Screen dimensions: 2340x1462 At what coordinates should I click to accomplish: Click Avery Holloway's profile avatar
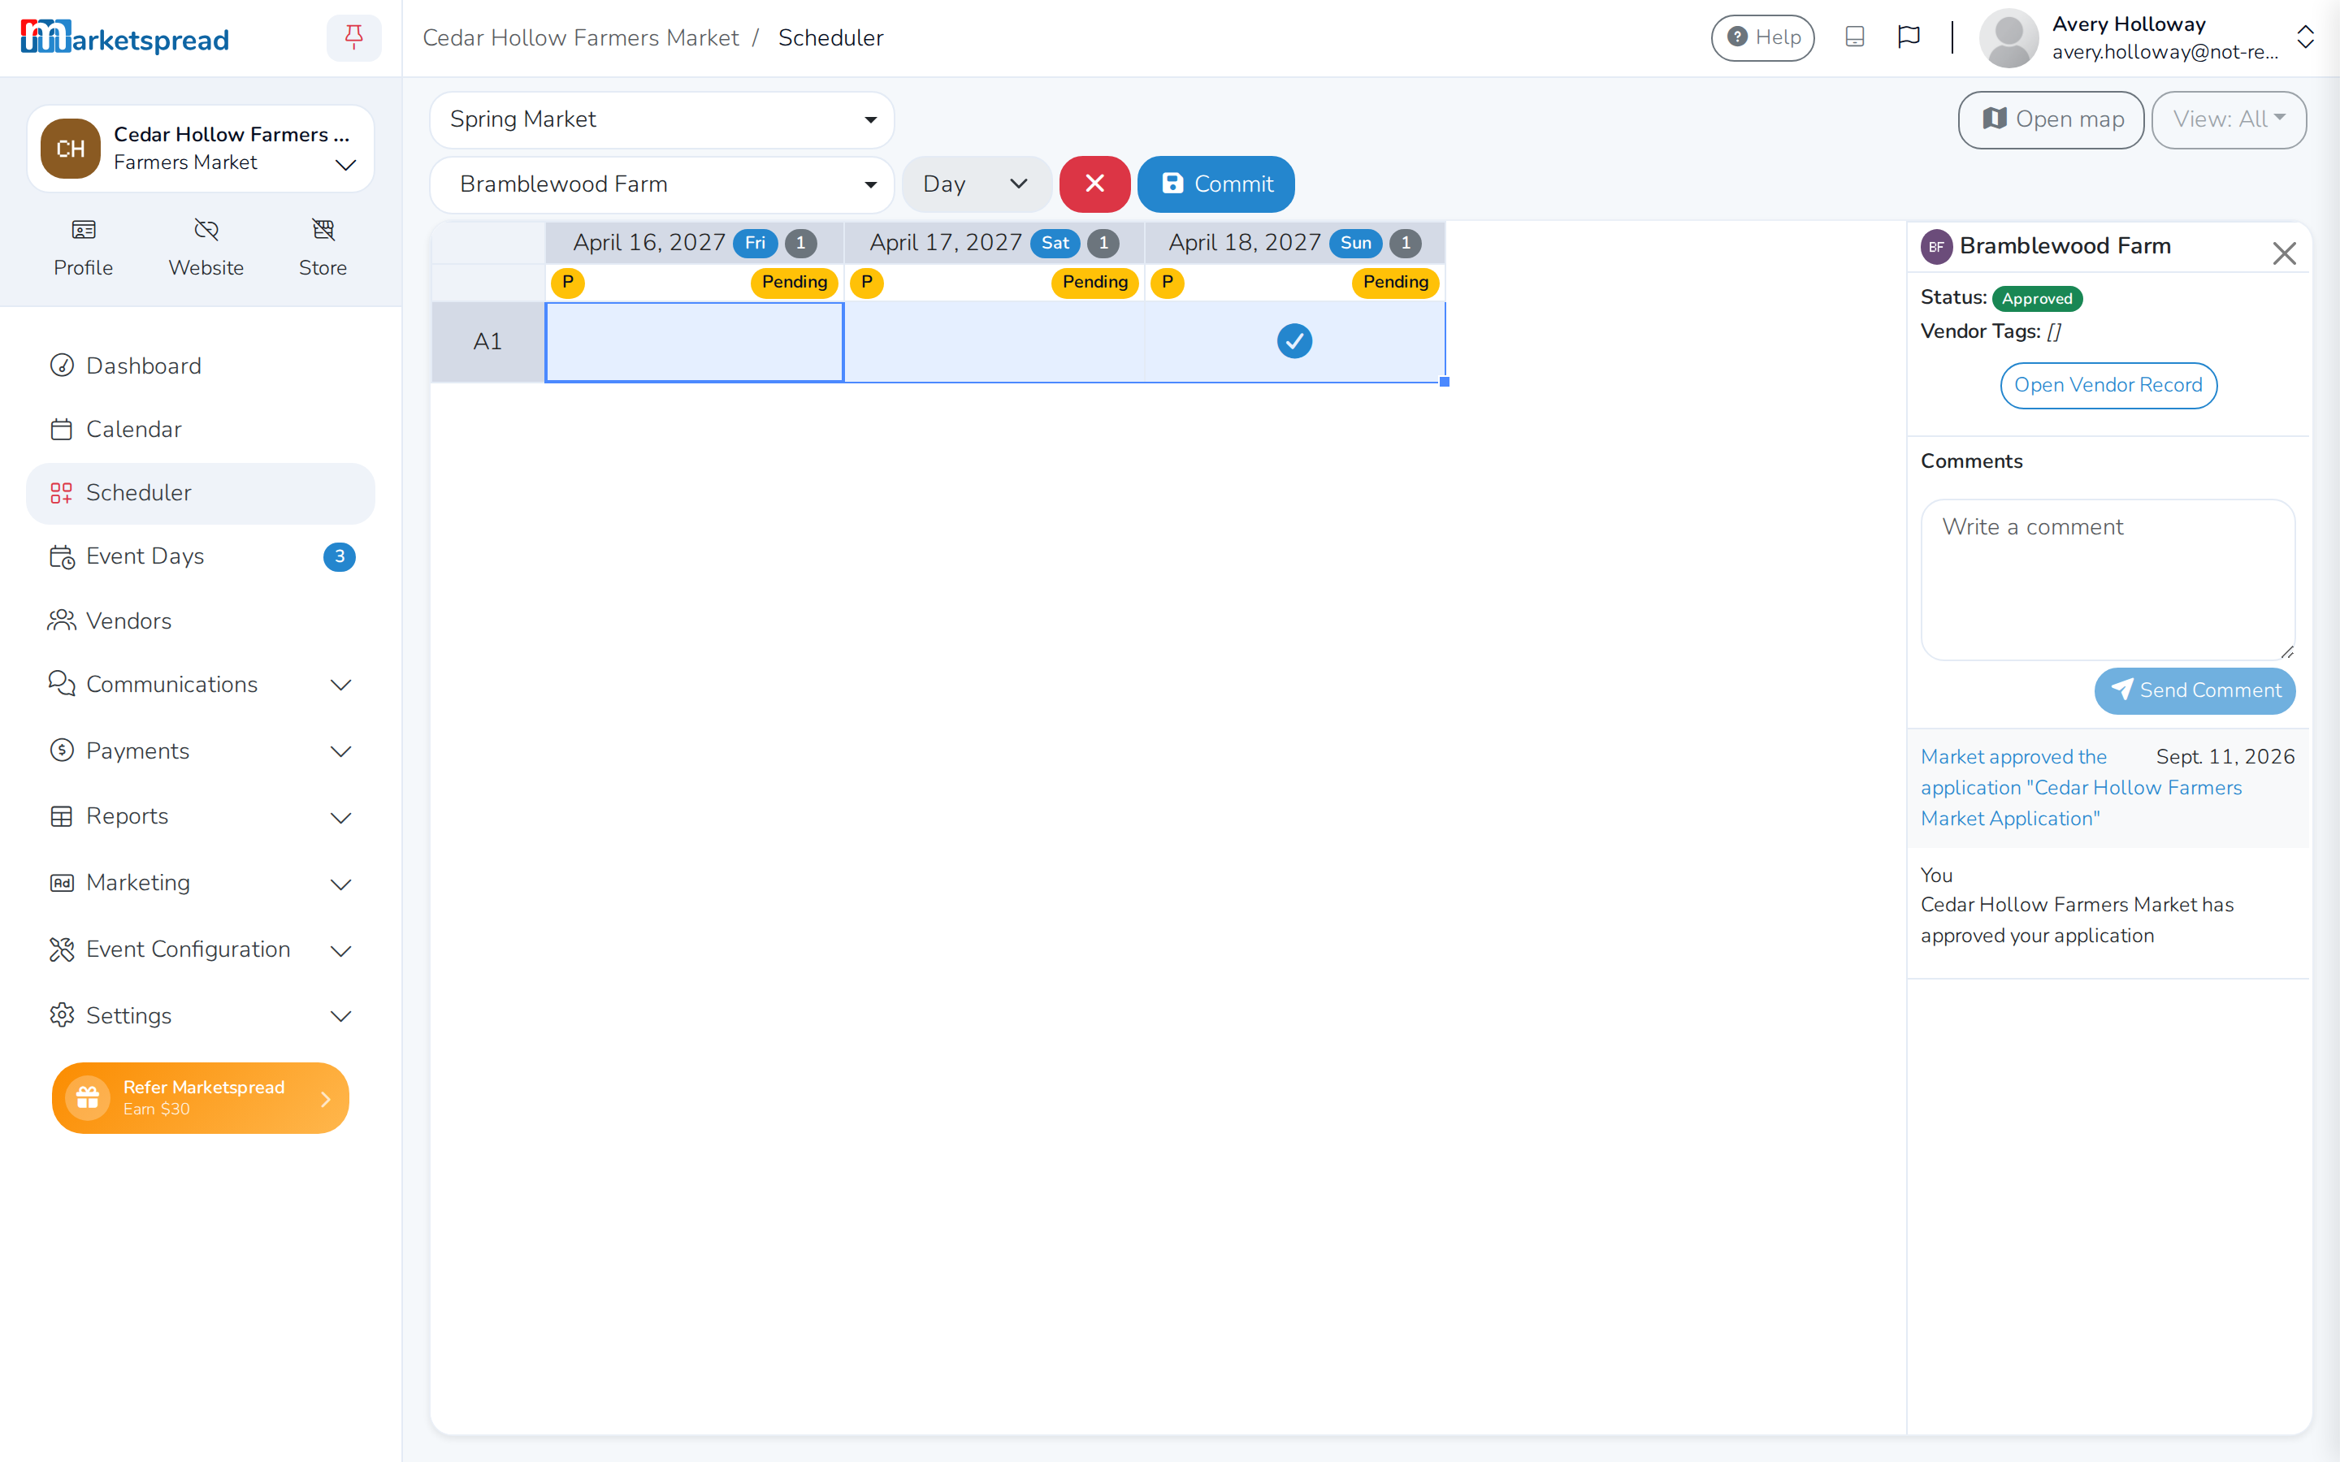coord(2008,37)
